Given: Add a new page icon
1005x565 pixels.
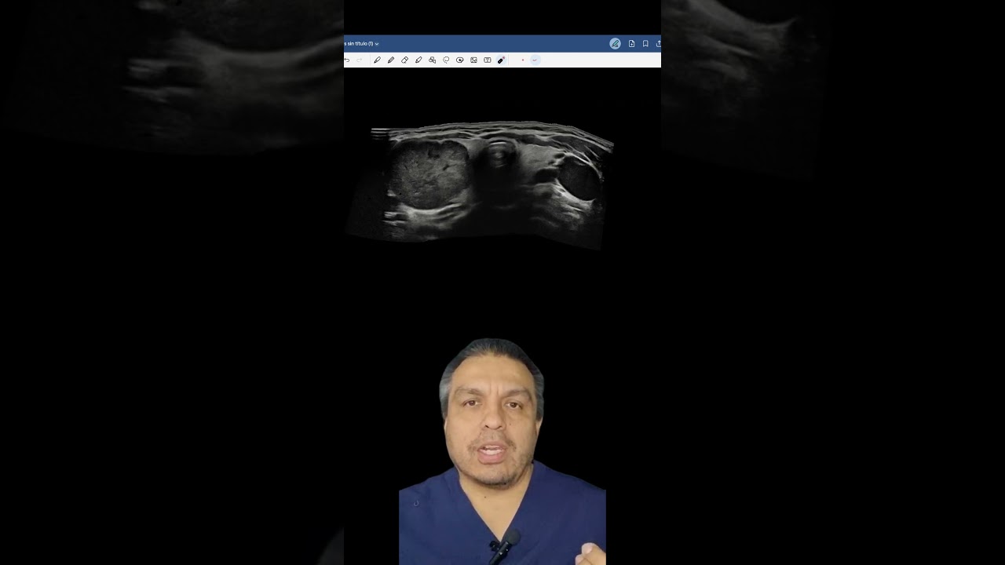Looking at the screenshot, I should [631, 44].
